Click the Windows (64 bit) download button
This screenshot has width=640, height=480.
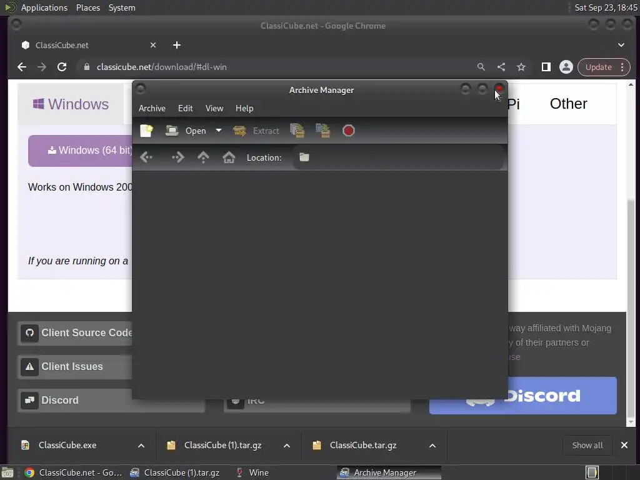(x=81, y=151)
